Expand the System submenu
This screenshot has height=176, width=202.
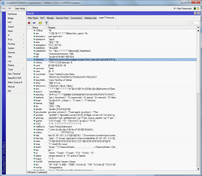(x=24, y=48)
